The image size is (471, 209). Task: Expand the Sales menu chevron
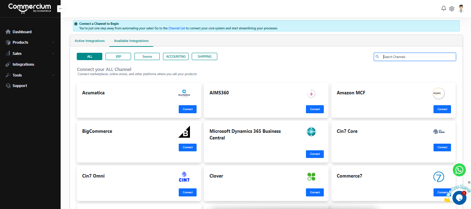(53, 53)
